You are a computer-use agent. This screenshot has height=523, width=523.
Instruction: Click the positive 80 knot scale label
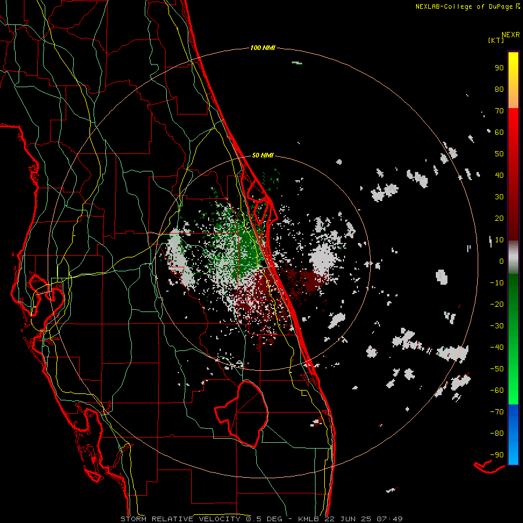click(499, 89)
